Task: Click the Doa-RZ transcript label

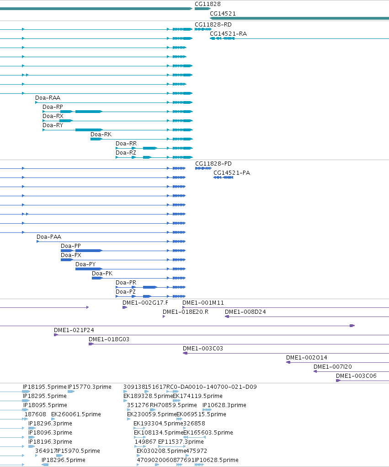Action: pos(126,152)
